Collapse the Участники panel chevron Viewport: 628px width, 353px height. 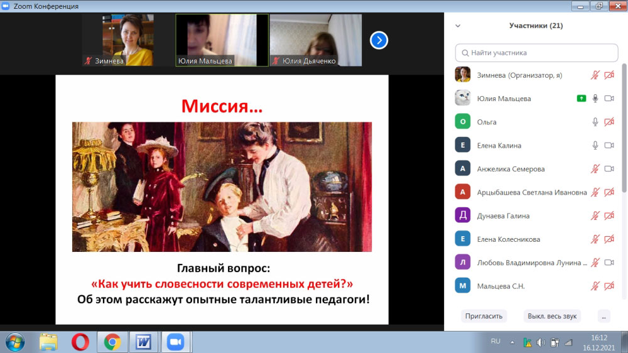click(x=458, y=26)
